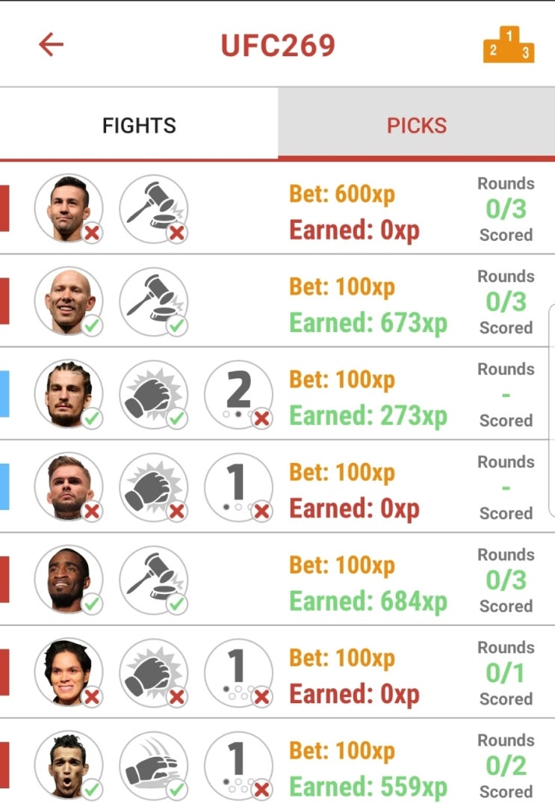The width and height of the screenshot is (555, 810).
Task: Open the leaderboard podium icon
Action: click(509, 46)
